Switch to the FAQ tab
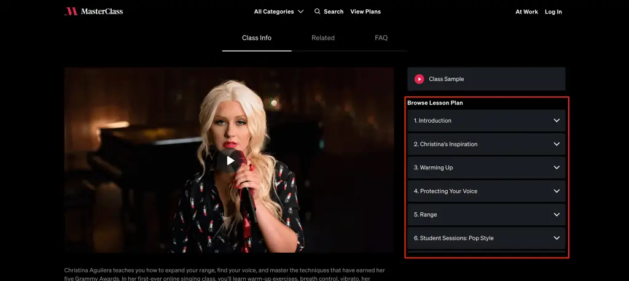Image resolution: width=629 pixels, height=281 pixels. pos(381,37)
